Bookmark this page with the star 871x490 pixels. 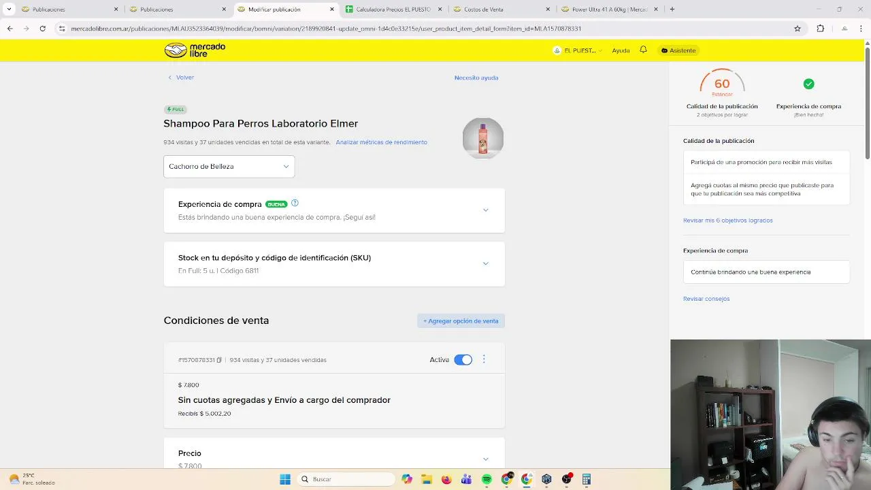798,29
